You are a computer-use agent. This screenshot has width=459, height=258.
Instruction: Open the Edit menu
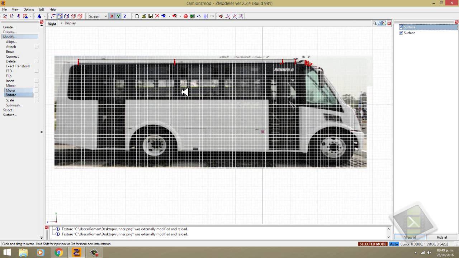tap(42, 9)
